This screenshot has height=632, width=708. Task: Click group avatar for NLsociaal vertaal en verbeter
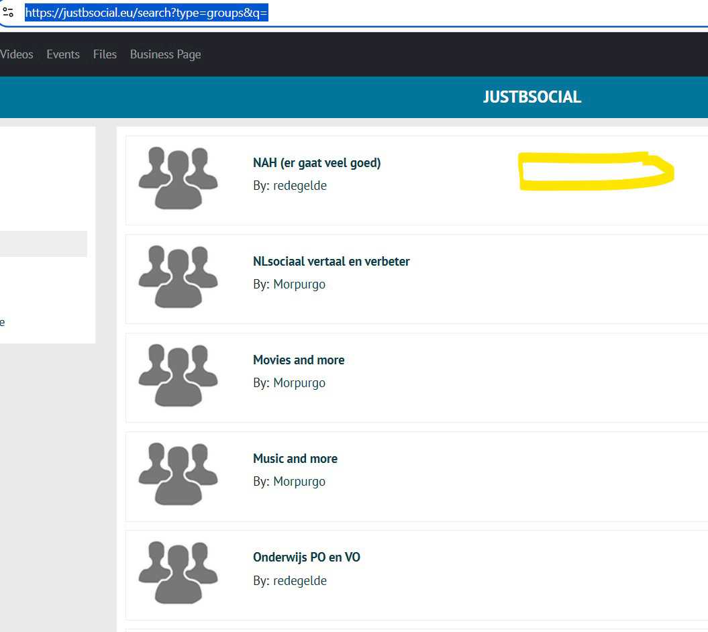point(179,276)
